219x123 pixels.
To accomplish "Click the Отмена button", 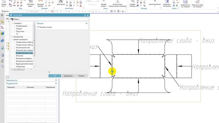I will [81, 76].
